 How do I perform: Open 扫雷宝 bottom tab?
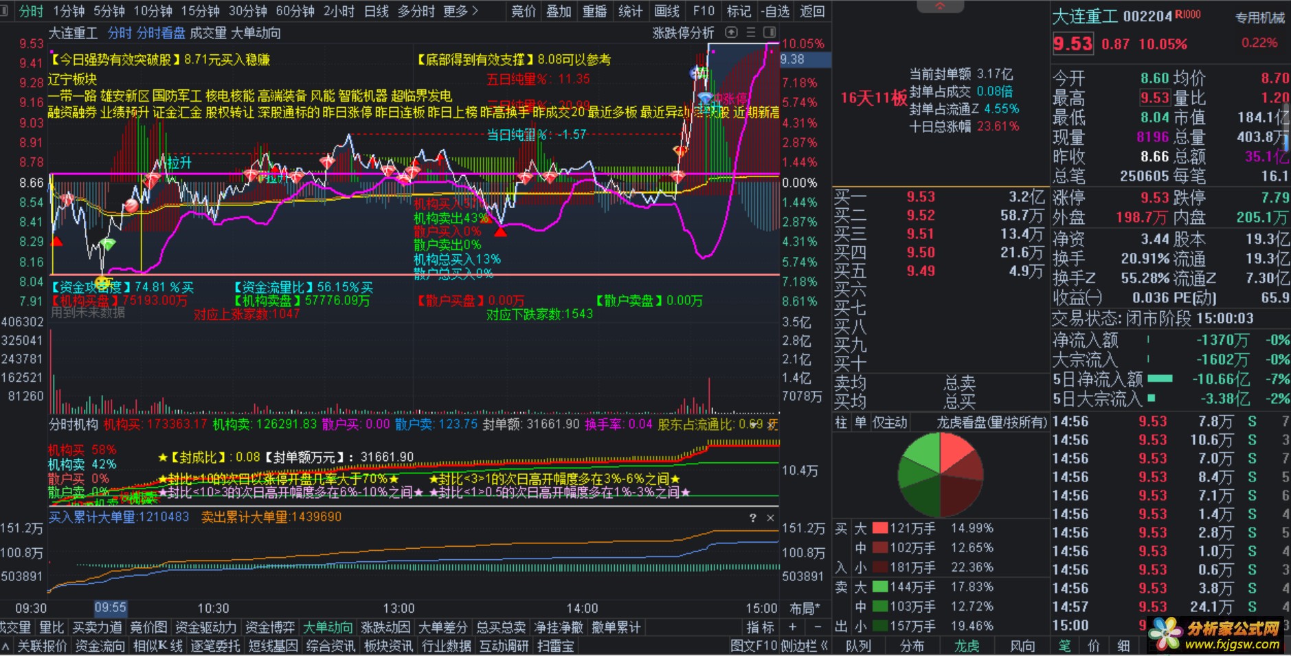pos(555,646)
